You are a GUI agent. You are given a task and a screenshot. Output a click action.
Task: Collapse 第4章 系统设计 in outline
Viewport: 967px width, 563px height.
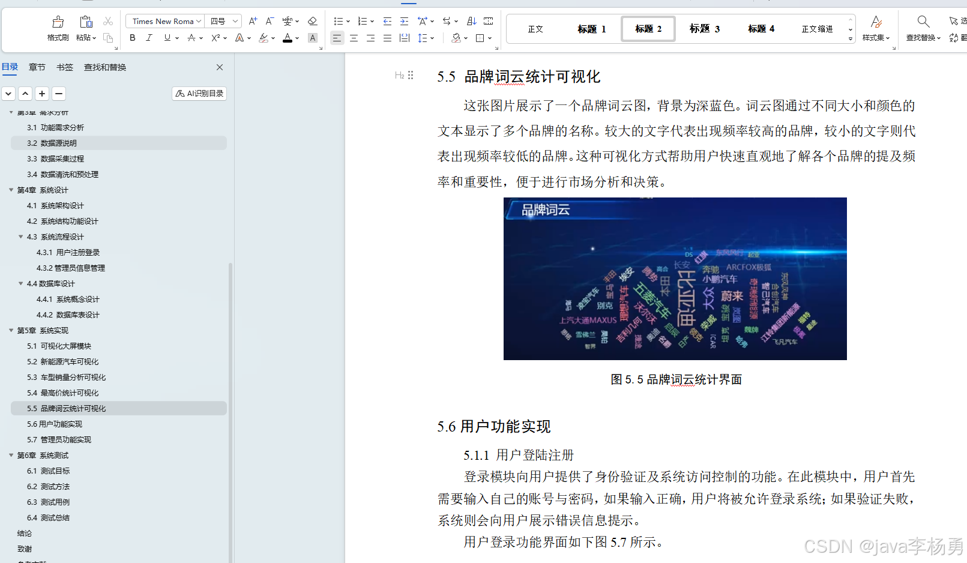click(11, 190)
